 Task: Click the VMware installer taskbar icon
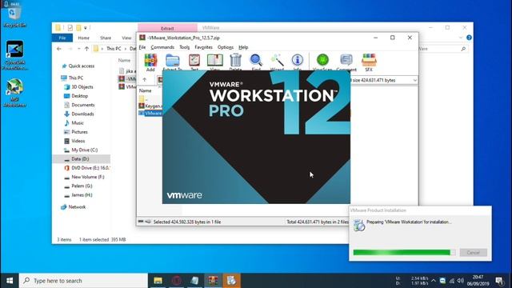231,281
